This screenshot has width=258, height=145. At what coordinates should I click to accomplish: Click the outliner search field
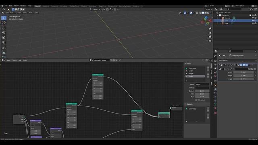(234, 9)
